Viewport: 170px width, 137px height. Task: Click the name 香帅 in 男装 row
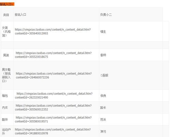click(x=103, y=55)
